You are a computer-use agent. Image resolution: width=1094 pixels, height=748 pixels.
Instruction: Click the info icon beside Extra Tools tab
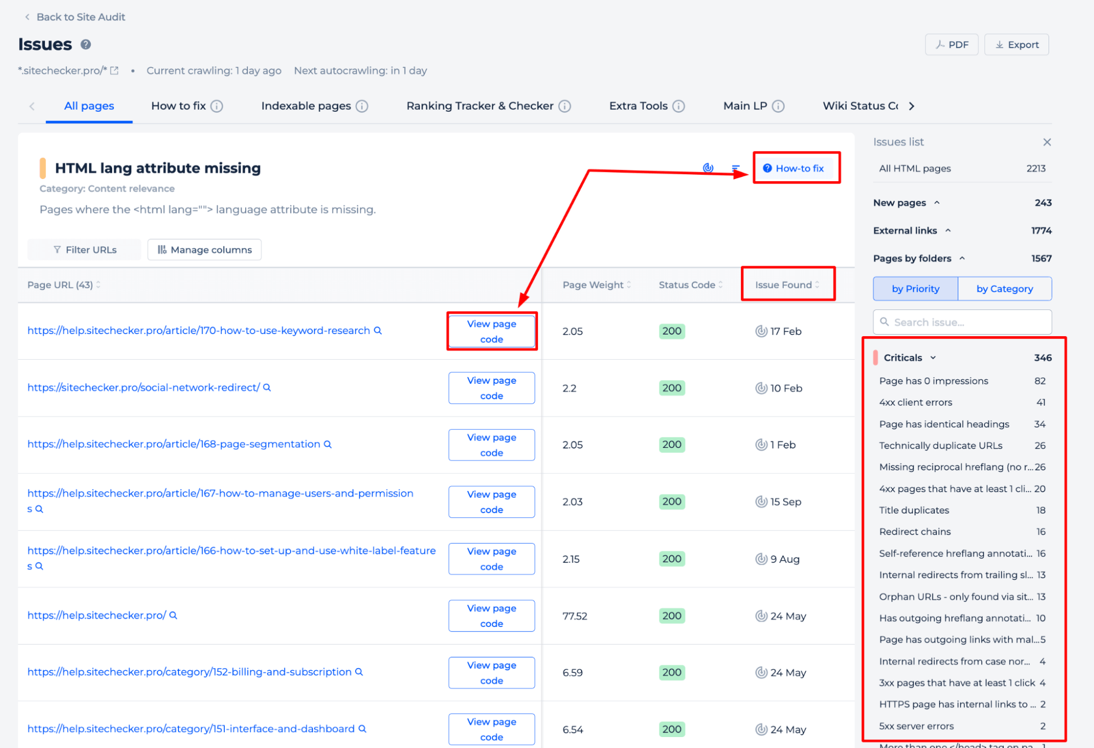(678, 106)
